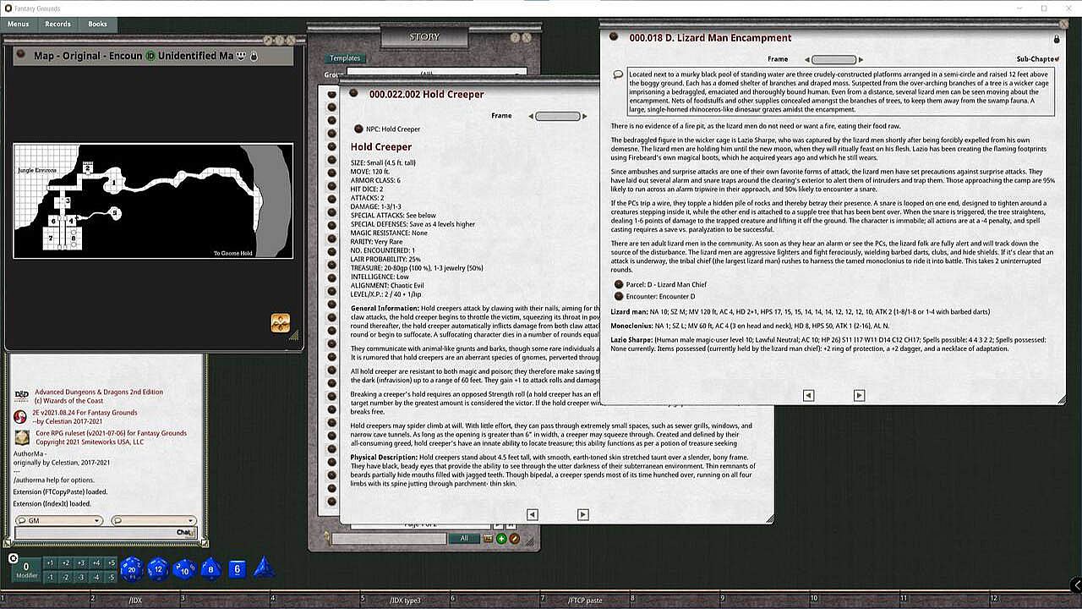Click the Frame slider in Lizard Man Encampment

point(833,60)
